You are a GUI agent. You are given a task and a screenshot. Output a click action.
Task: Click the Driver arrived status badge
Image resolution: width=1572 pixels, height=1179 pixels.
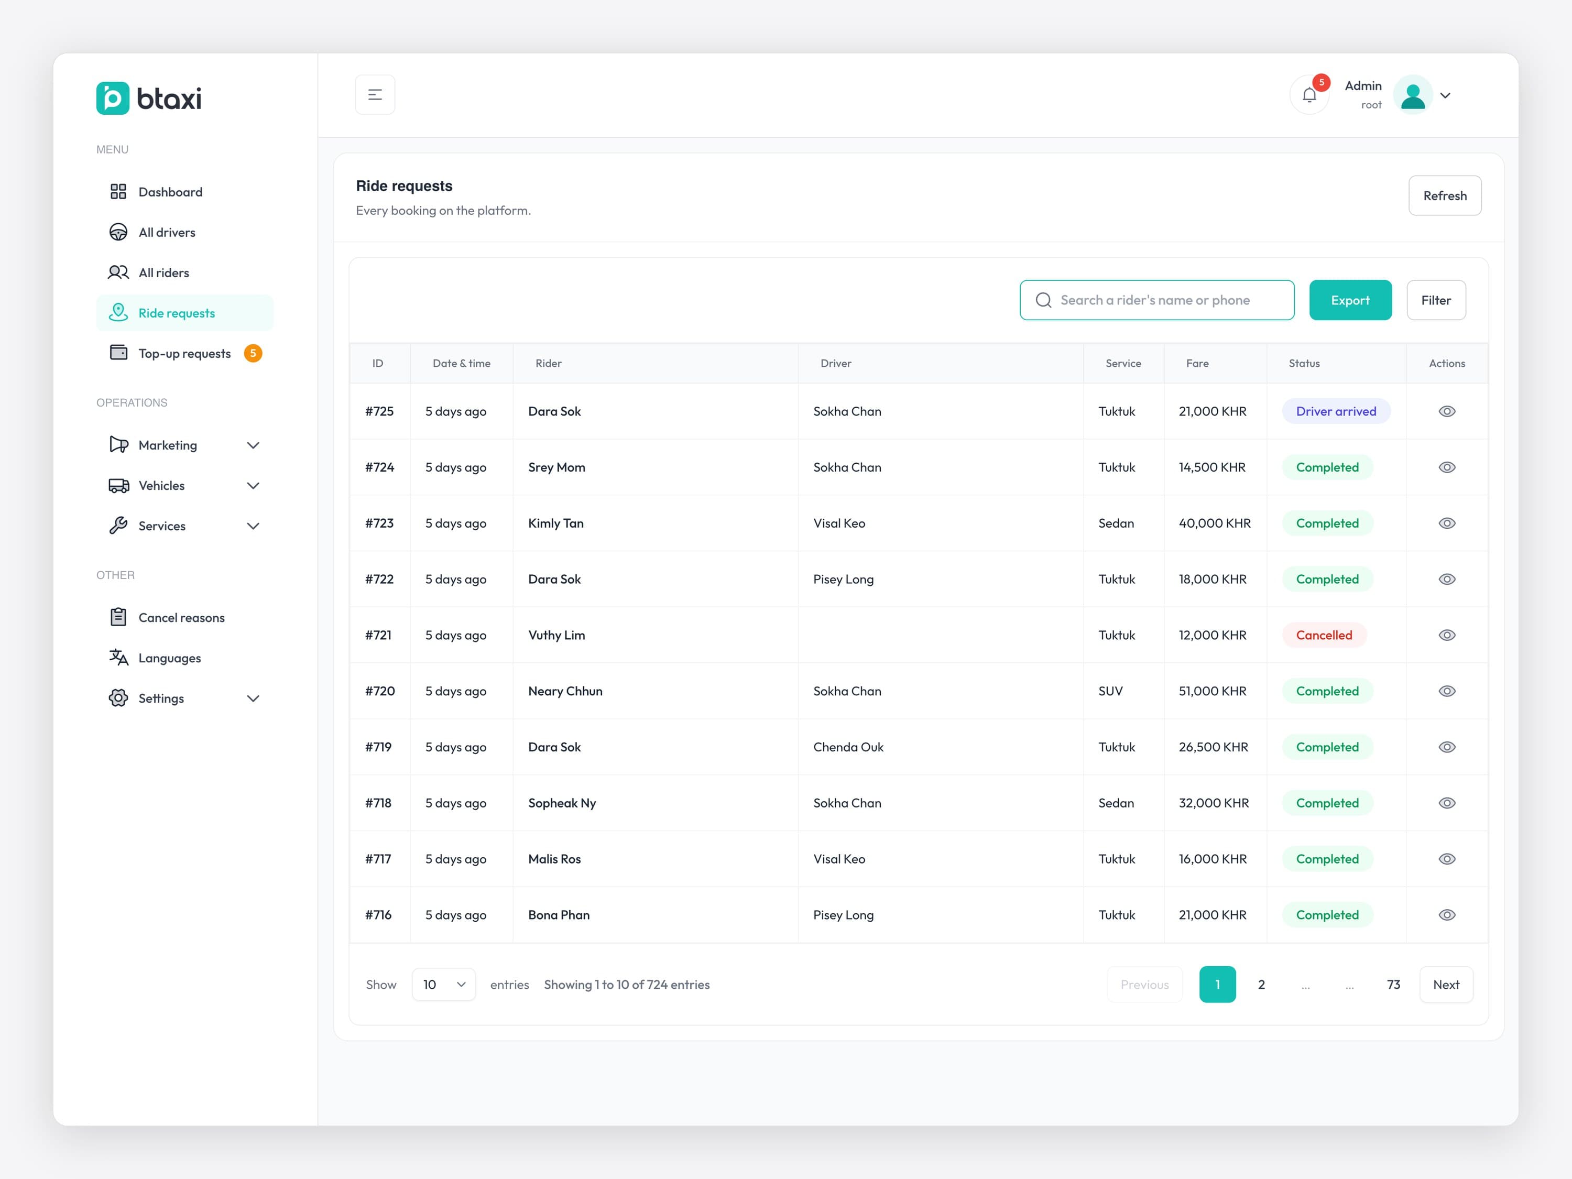click(1336, 411)
